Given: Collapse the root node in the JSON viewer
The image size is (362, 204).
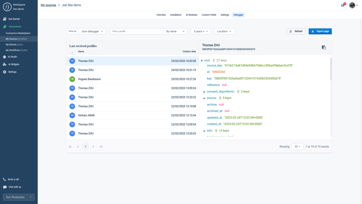Looking at the screenshot, I should click(202, 60).
